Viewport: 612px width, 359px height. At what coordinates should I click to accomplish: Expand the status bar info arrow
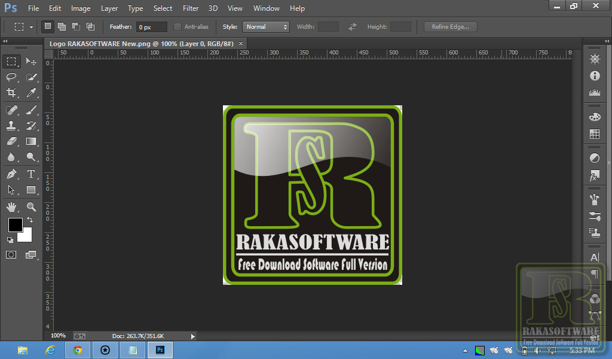[x=192, y=336]
